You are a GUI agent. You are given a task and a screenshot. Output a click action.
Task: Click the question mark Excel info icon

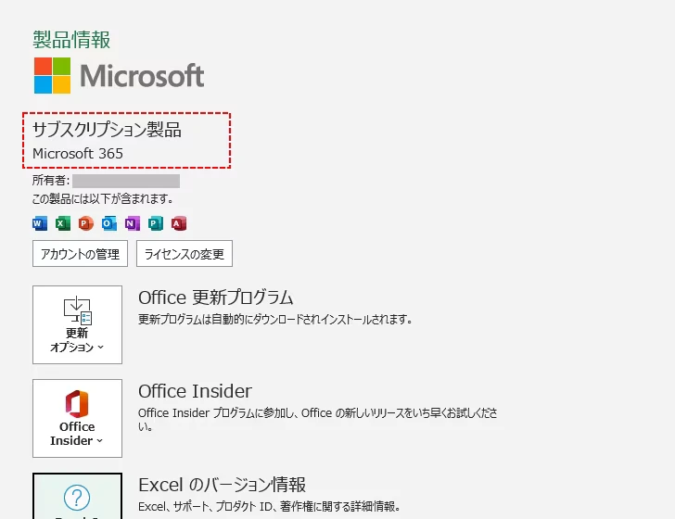pyautogui.click(x=77, y=498)
